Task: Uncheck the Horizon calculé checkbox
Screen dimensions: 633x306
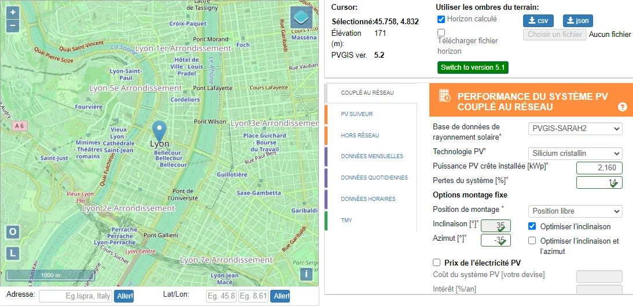Action: 441,19
